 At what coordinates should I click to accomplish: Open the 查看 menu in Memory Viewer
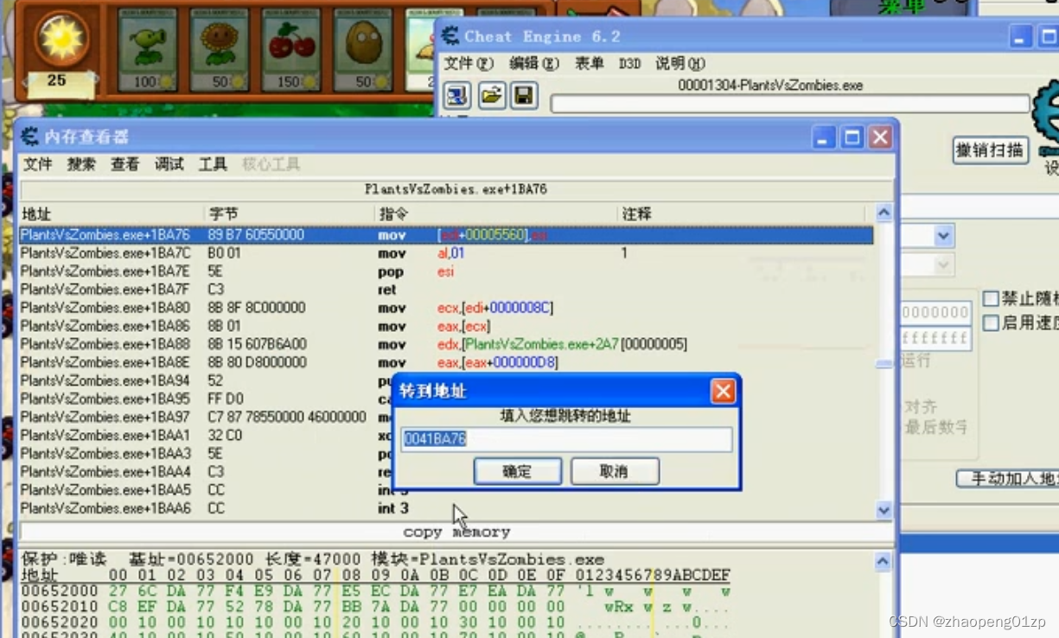click(x=124, y=164)
